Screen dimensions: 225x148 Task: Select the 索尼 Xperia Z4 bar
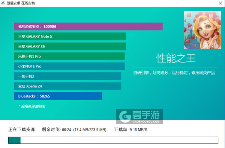pos(67,86)
